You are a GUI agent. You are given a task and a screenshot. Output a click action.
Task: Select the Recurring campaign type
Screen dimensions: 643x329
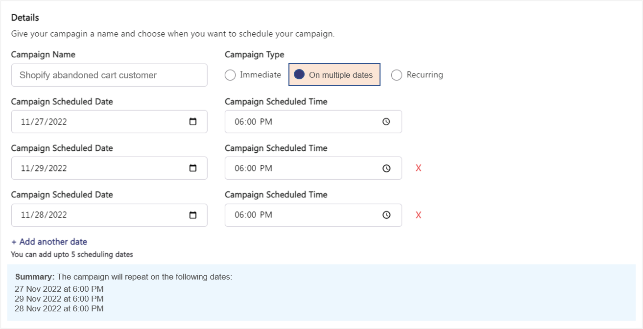tap(397, 75)
